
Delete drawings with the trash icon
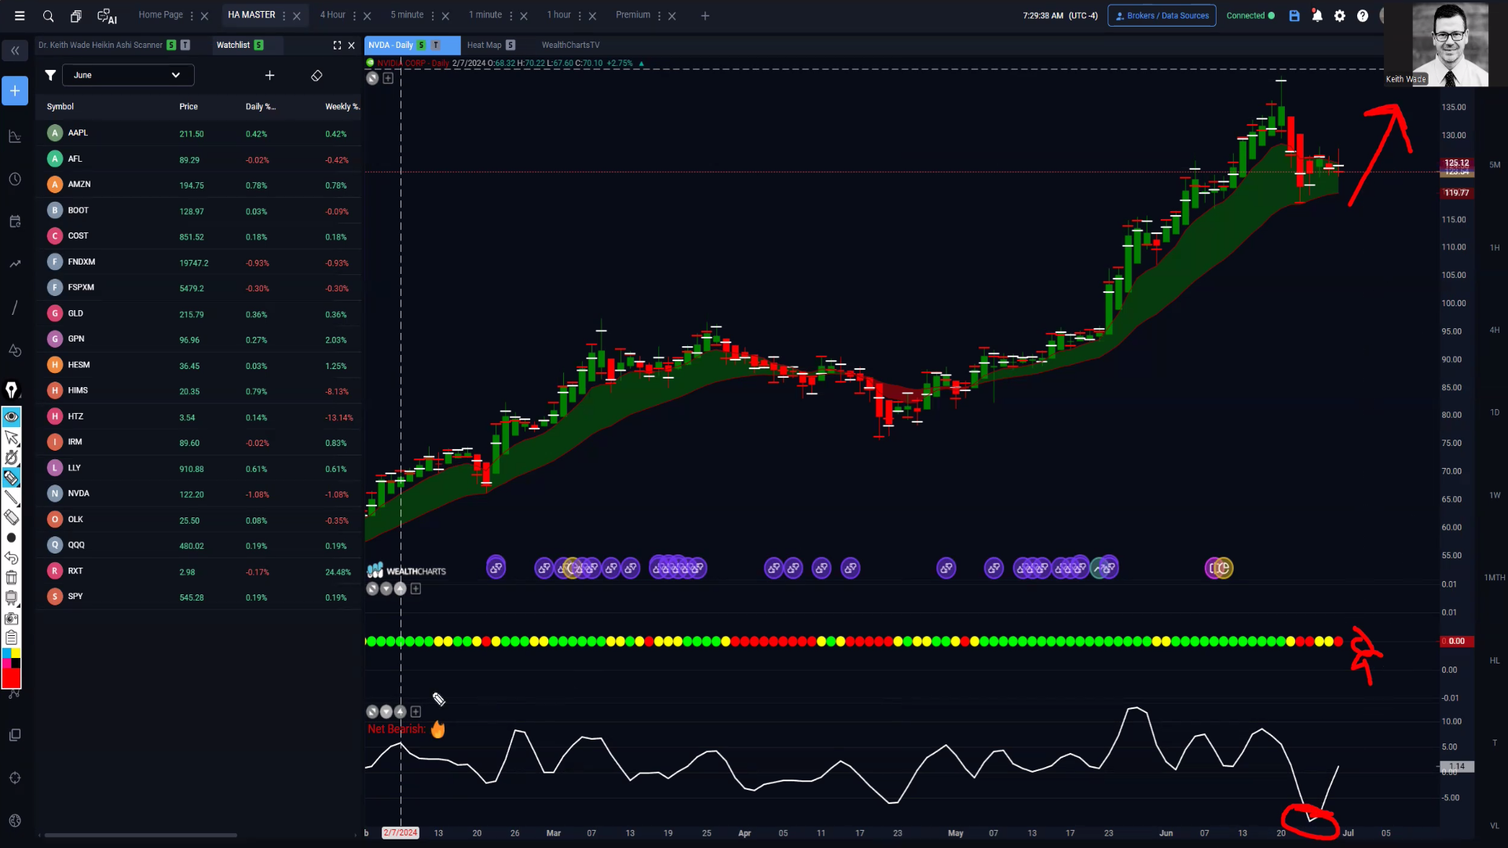(11, 578)
